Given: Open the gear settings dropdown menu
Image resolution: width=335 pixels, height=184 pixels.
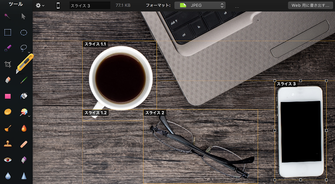Looking at the screenshot, I should click(40, 5).
